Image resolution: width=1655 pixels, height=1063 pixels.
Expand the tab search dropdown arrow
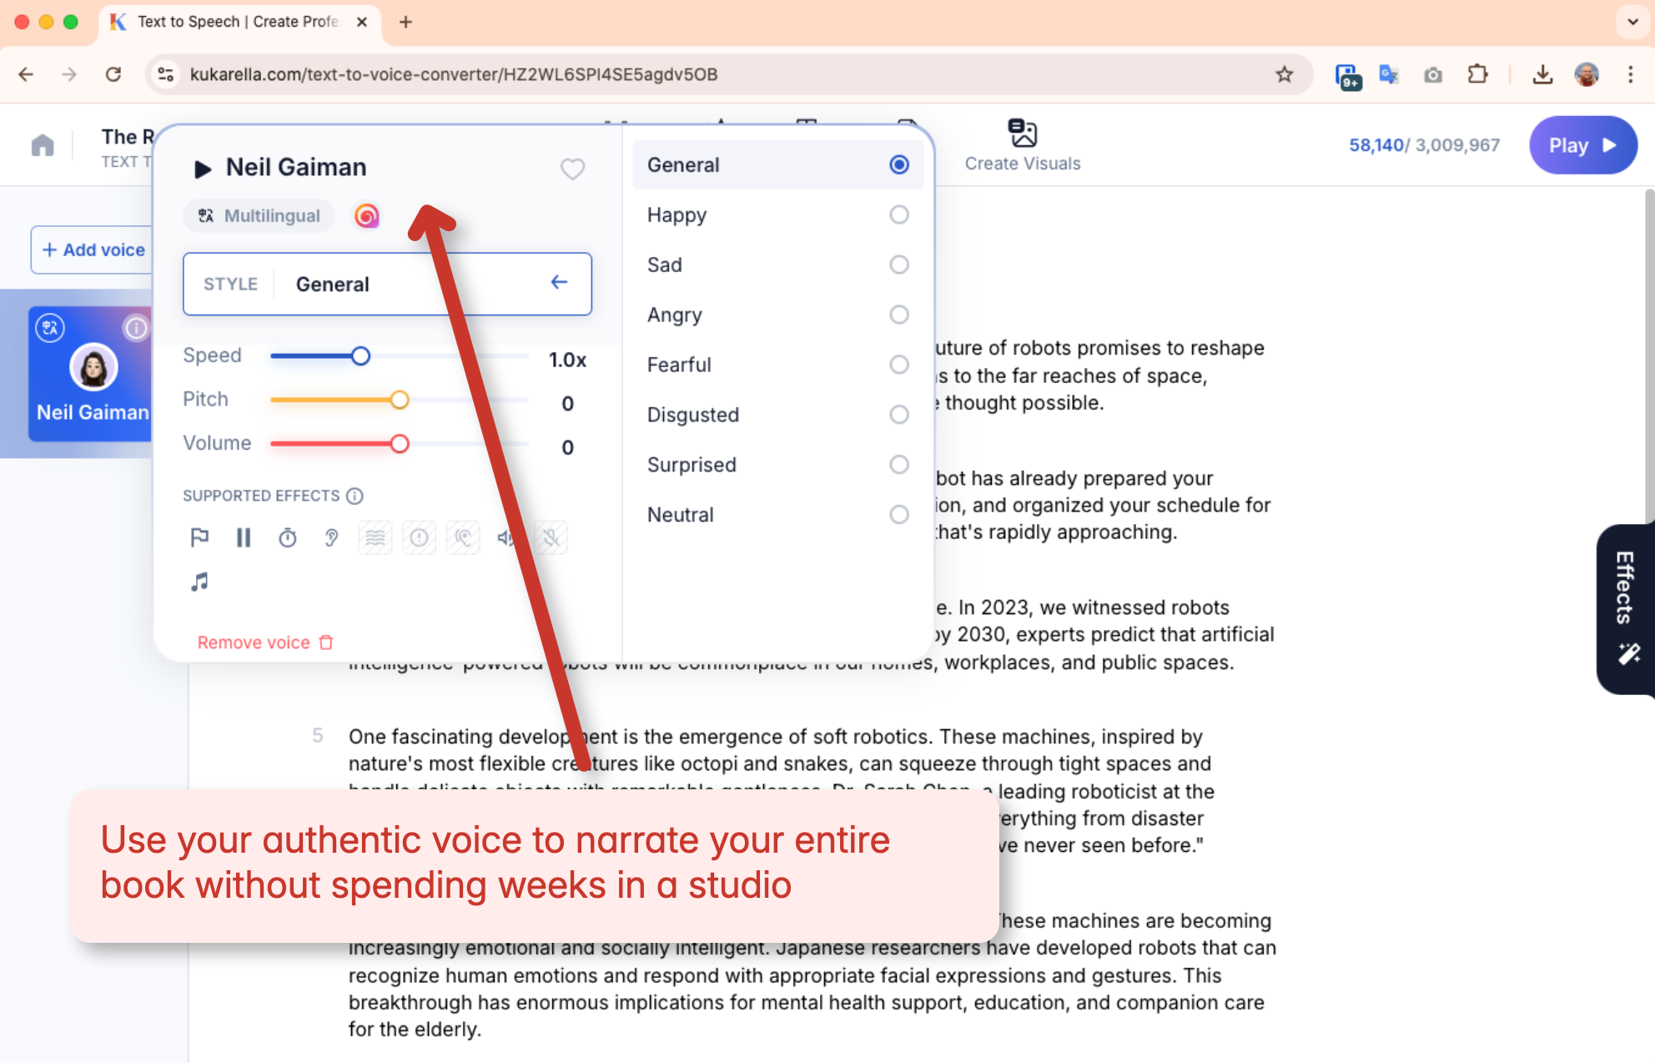pyautogui.click(x=1632, y=22)
